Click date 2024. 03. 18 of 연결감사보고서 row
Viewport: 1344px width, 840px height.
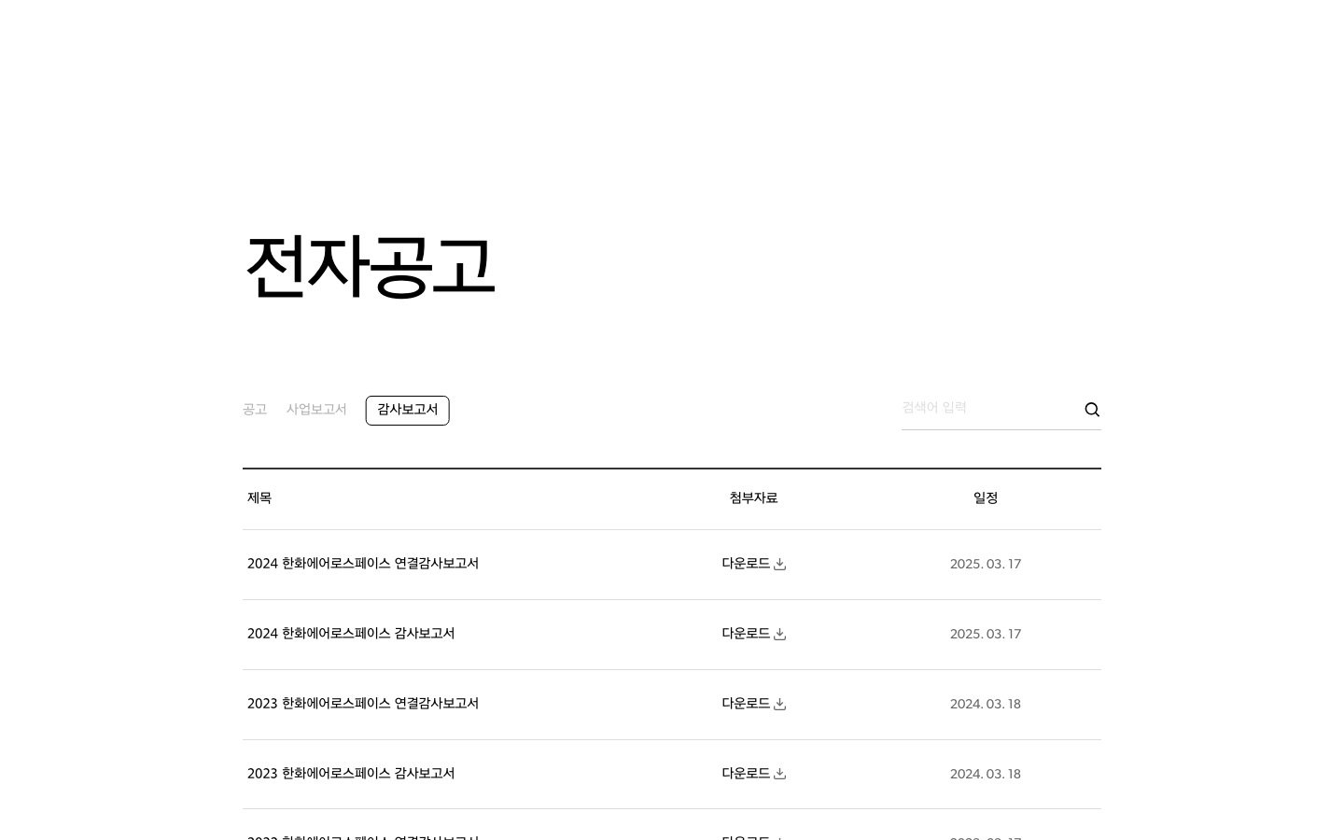(x=986, y=705)
